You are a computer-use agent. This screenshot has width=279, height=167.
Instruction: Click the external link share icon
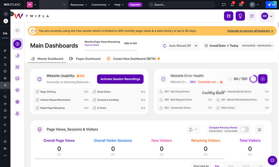[x=252, y=16]
